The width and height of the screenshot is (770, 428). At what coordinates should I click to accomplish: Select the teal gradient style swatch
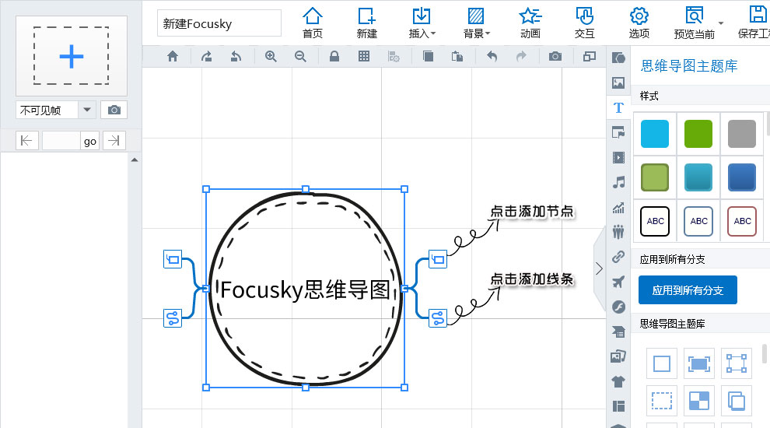pos(698,177)
